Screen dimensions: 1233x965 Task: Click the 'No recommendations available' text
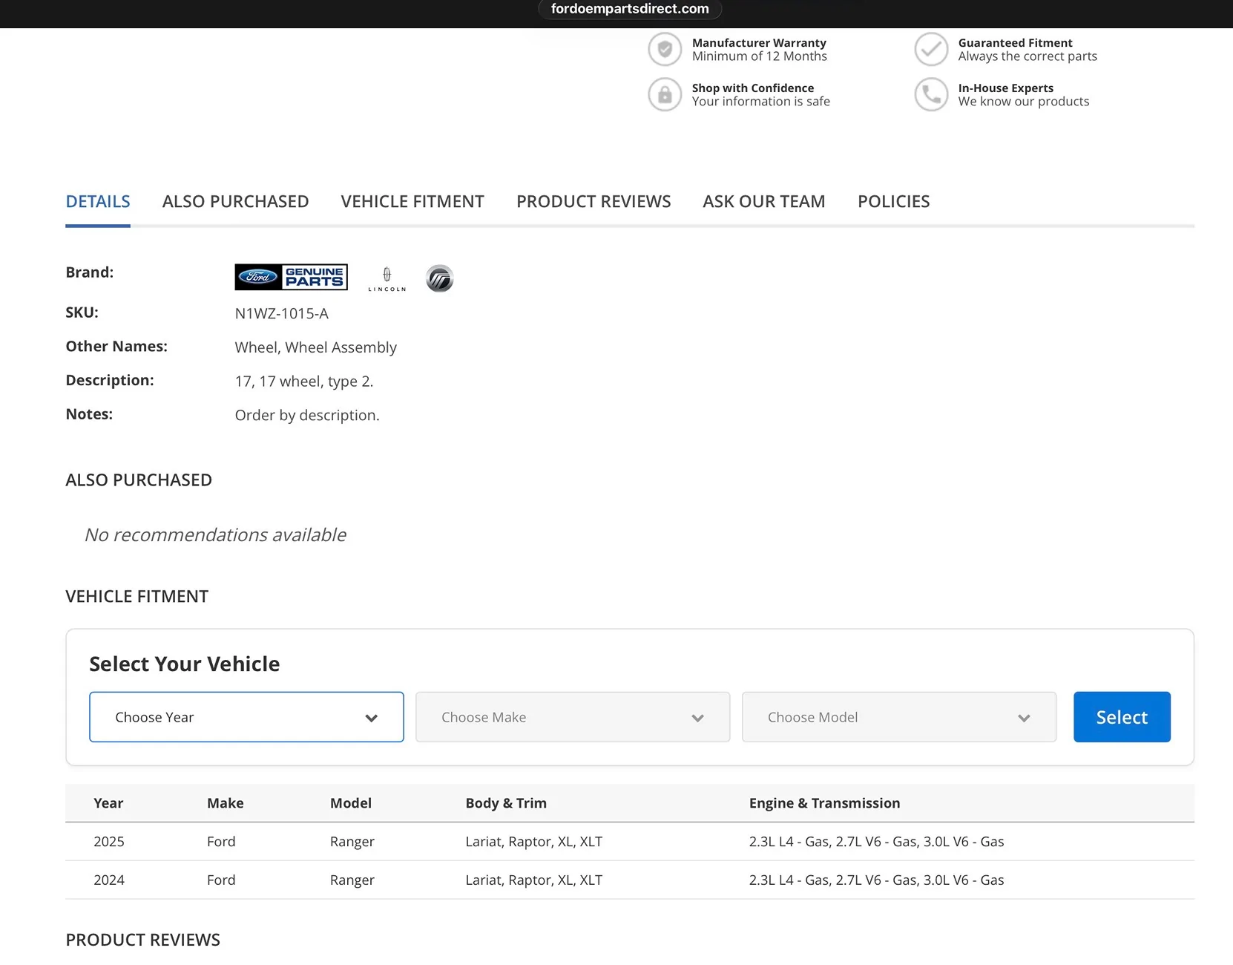pyautogui.click(x=215, y=534)
